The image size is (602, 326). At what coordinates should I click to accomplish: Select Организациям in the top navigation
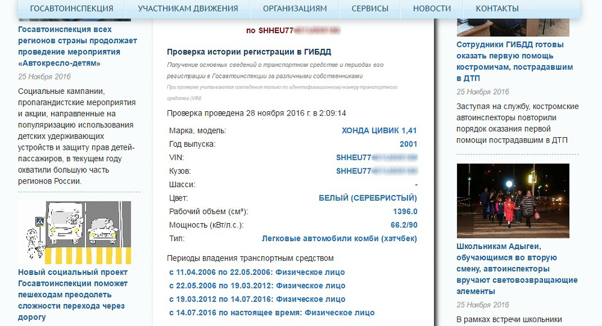click(294, 8)
